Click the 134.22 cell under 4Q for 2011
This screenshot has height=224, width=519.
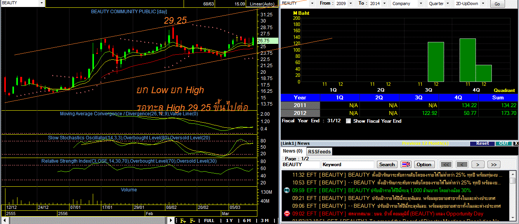click(x=458, y=105)
